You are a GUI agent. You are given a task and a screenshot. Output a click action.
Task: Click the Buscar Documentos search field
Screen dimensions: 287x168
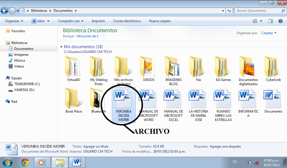258,11
